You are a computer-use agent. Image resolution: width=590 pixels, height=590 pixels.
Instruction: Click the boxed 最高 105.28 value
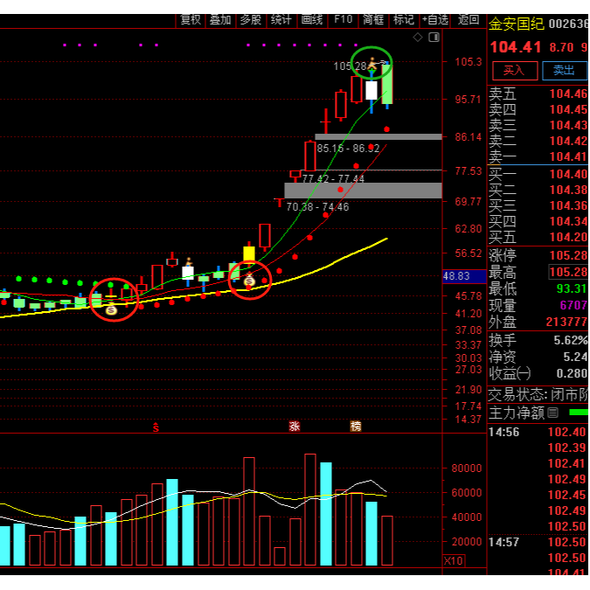coord(568,272)
